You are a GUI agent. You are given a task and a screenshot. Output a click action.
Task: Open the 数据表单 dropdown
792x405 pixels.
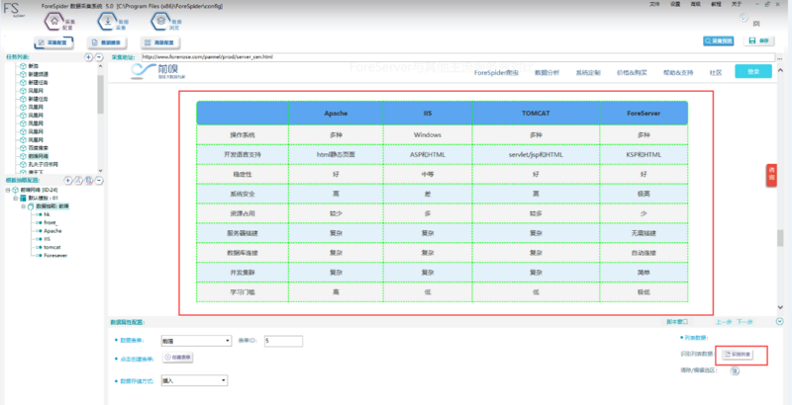tap(196, 341)
